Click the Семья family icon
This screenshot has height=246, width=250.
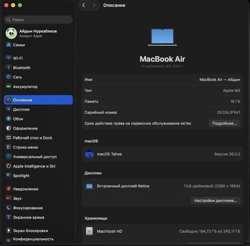click(8, 45)
